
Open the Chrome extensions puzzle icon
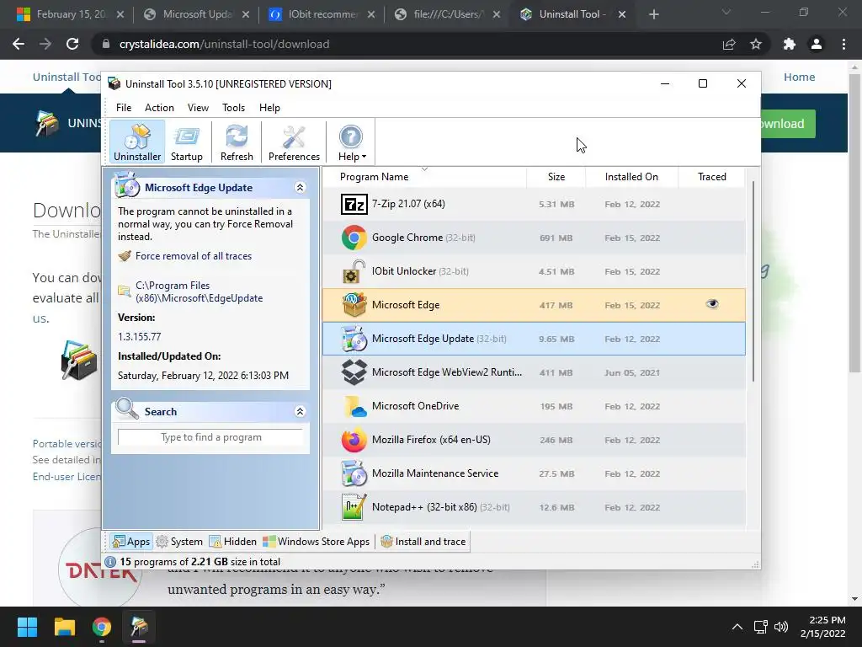790,44
